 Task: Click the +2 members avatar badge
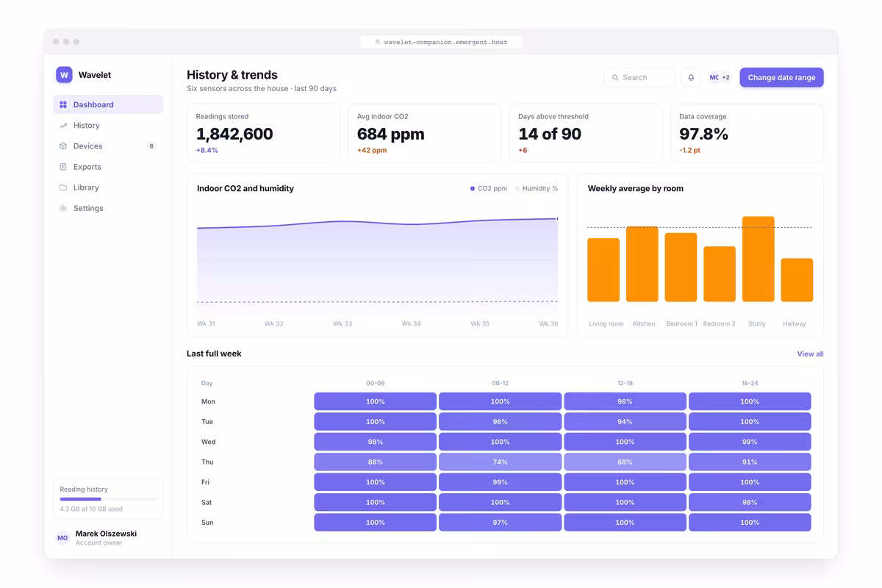pyautogui.click(x=725, y=77)
